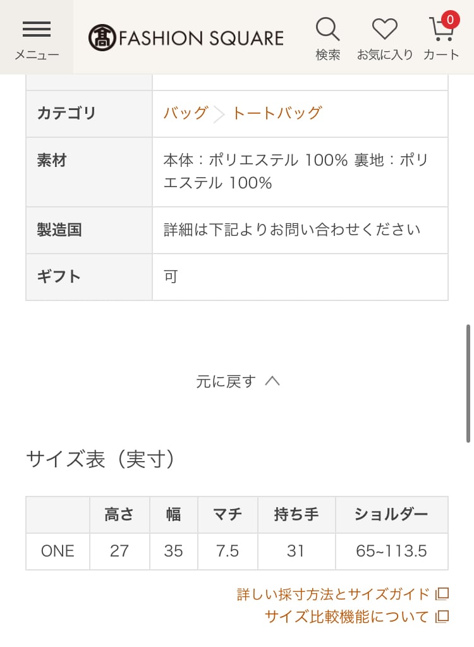Click the メニュー label
This screenshot has height=647, width=474.
click(37, 55)
